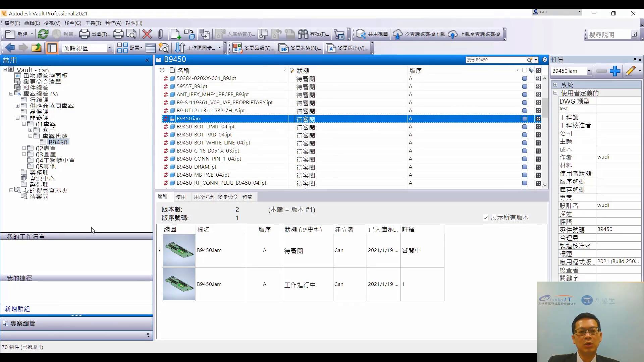This screenshot has width=644, height=362.
Task: Open Find with the binoculars icon
Action: coord(303,34)
